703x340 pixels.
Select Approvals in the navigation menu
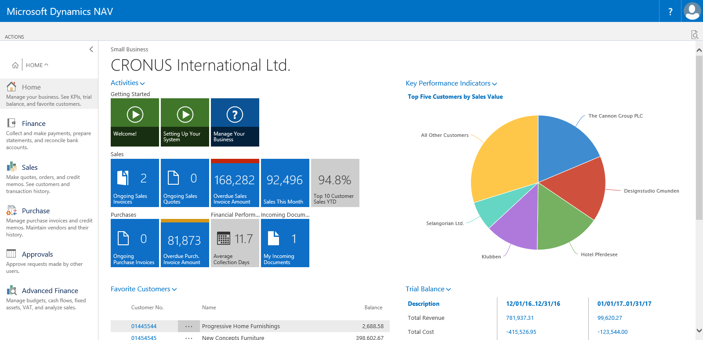tap(37, 254)
